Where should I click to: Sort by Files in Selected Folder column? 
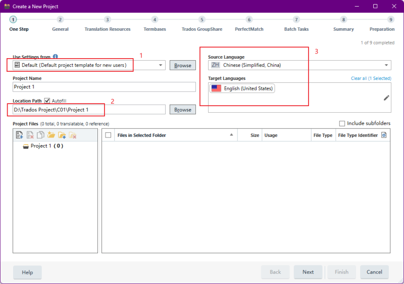(172, 135)
